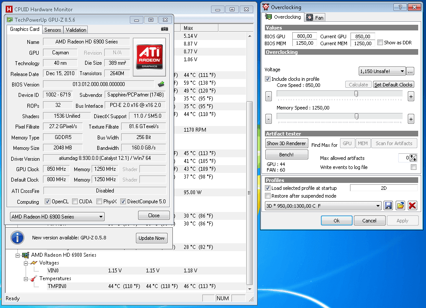Click the Cancel button in Overclocking
This screenshot has height=308, width=426.
pyautogui.click(x=369, y=221)
